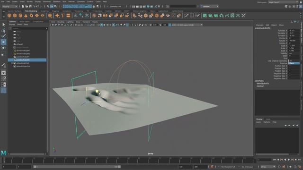Click blendFalloff1 under OUTPUTS
The width and height of the screenshot is (303, 170).
pos(263,84)
